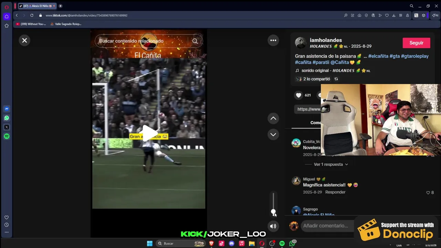Like Miguel's comment with the heart
The height and width of the screenshot is (248, 441).
428,193
